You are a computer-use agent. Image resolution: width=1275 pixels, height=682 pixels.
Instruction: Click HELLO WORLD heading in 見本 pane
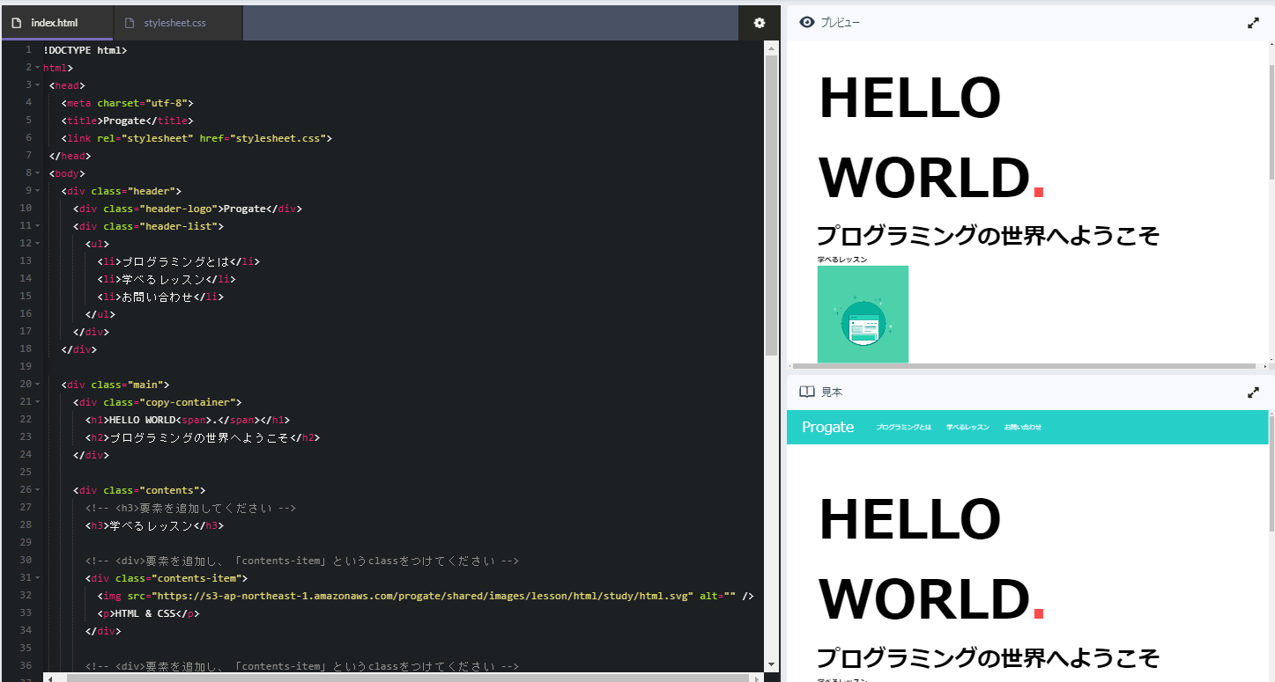pyautogui.click(x=932, y=559)
